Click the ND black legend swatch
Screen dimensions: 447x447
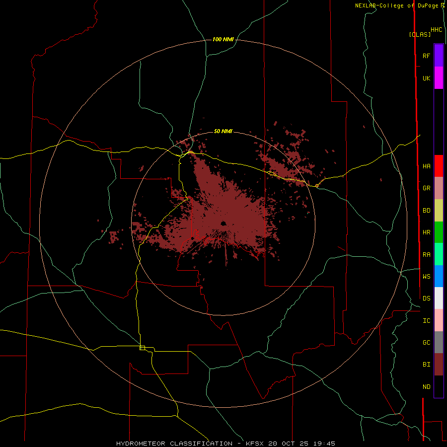click(x=439, y=386)
